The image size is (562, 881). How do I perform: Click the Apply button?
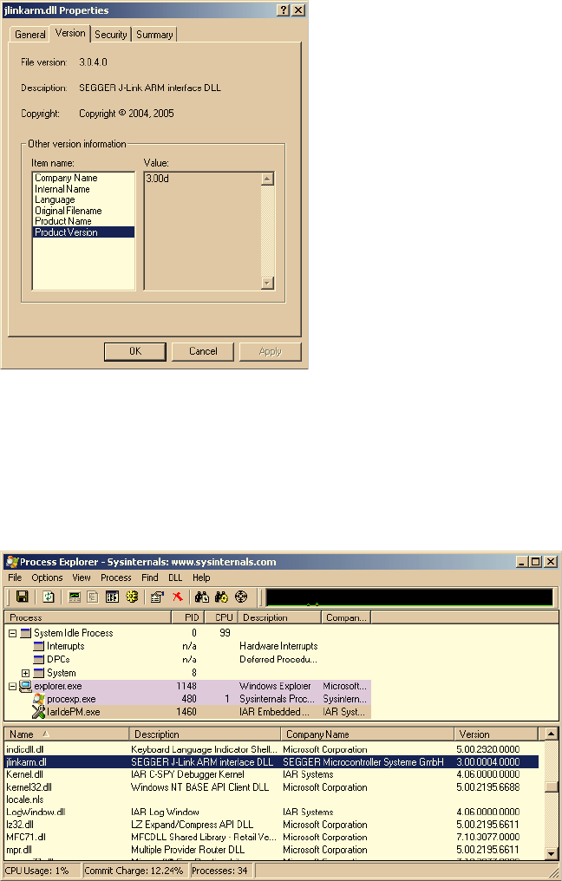tap(271, 351)
